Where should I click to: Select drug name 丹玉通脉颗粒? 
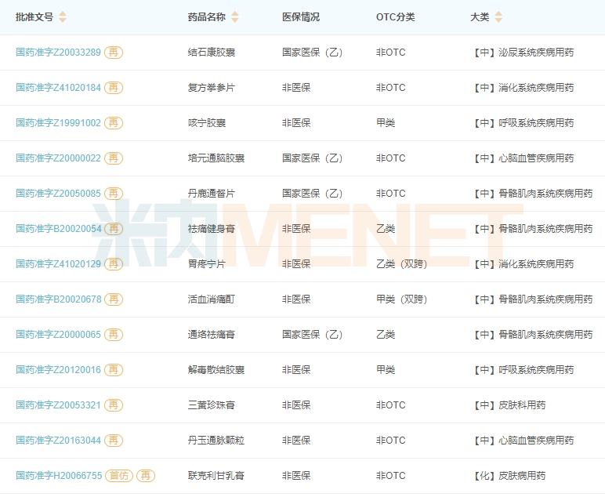216,441
